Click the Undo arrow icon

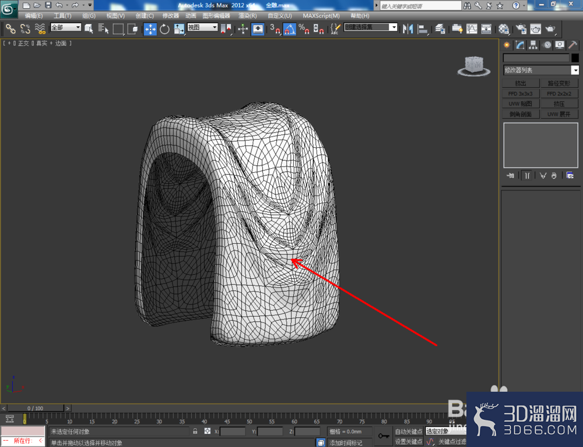(x=59, y=5)
